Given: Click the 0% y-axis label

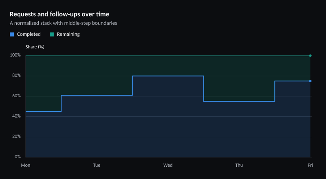Looking at the screenshot, I should tap(18, 157).
